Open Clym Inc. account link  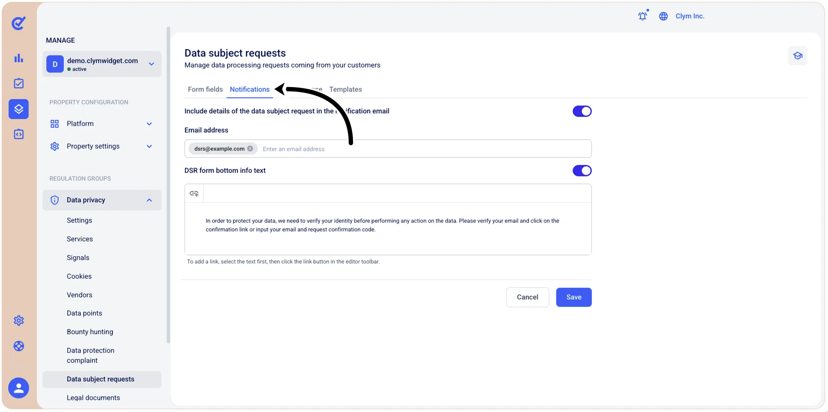point(690,16)
